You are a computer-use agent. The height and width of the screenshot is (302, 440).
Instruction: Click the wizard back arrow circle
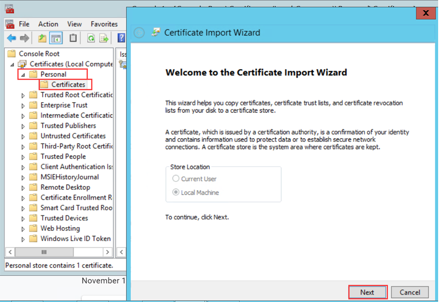pos(139,33)
